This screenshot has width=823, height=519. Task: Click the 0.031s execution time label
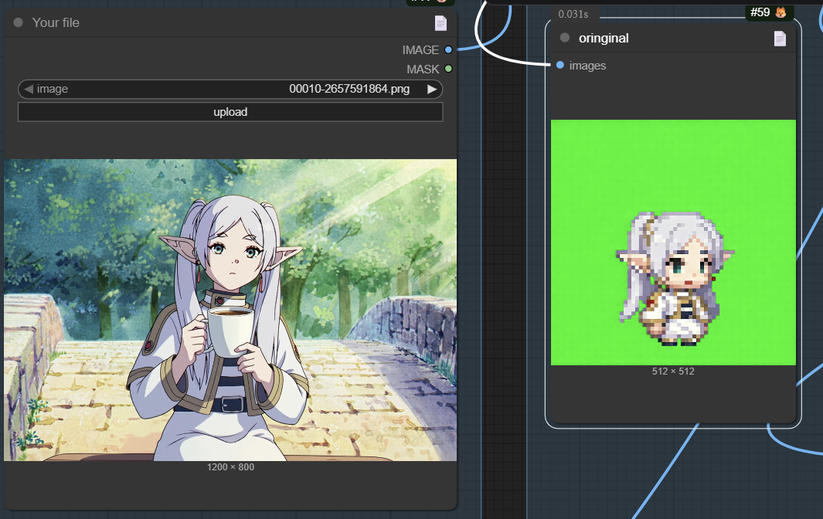[573, 14]
